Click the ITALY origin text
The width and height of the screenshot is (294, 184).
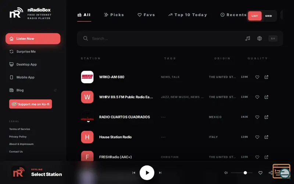coord(214,137)
